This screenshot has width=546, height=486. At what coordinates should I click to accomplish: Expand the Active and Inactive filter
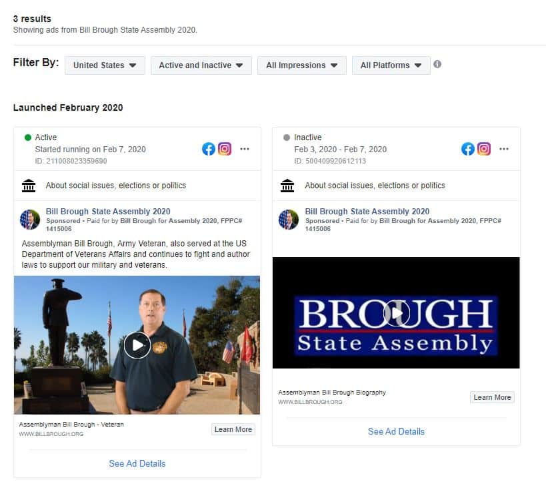pos(201,65)
